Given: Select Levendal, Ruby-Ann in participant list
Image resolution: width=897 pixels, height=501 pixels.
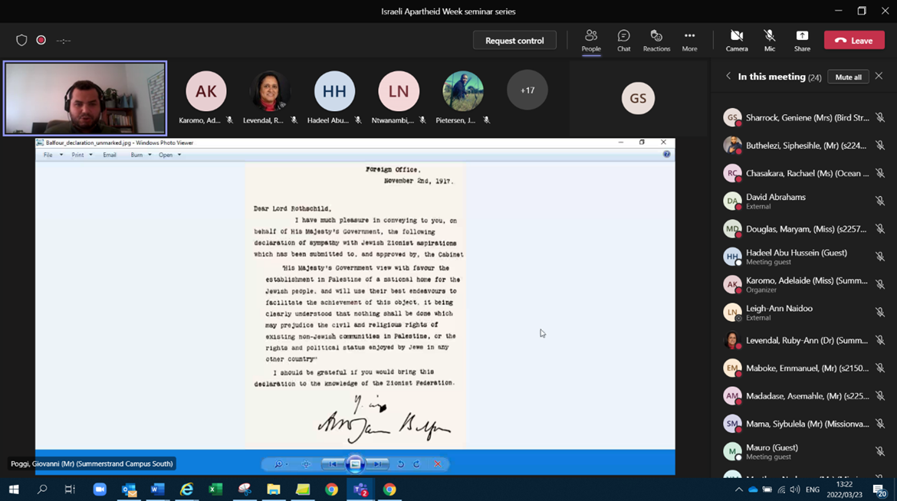Looking at the screenshot, I should 803,340.
